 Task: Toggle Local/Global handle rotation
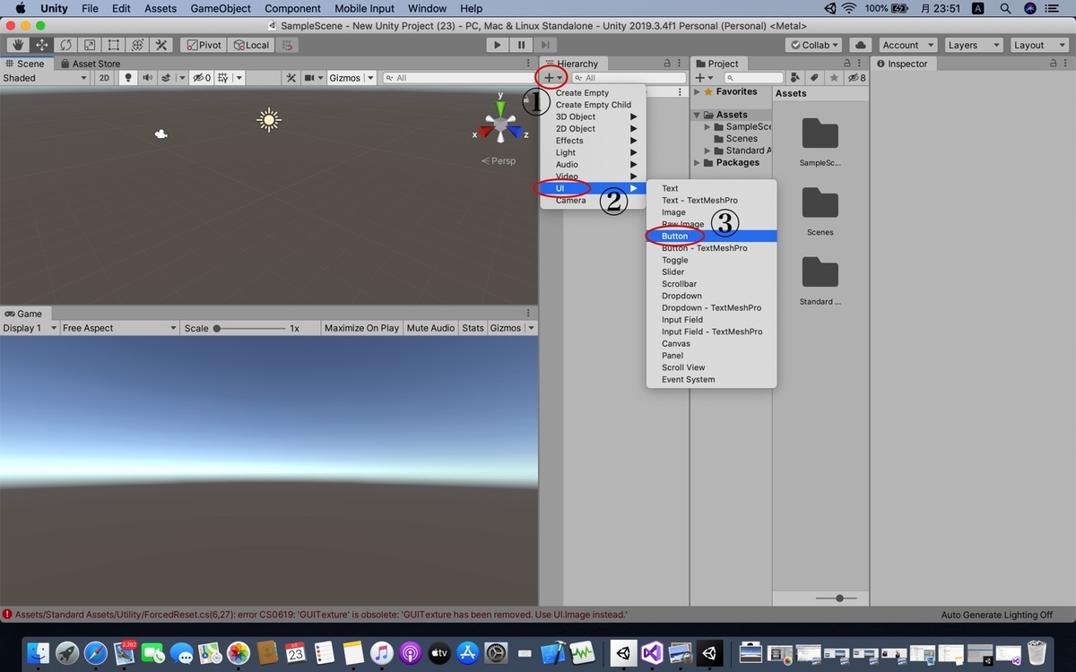pyautogui.click(x=251, y=45)
